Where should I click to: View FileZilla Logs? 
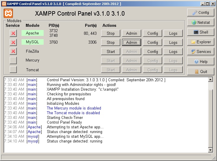click(173, 52)
